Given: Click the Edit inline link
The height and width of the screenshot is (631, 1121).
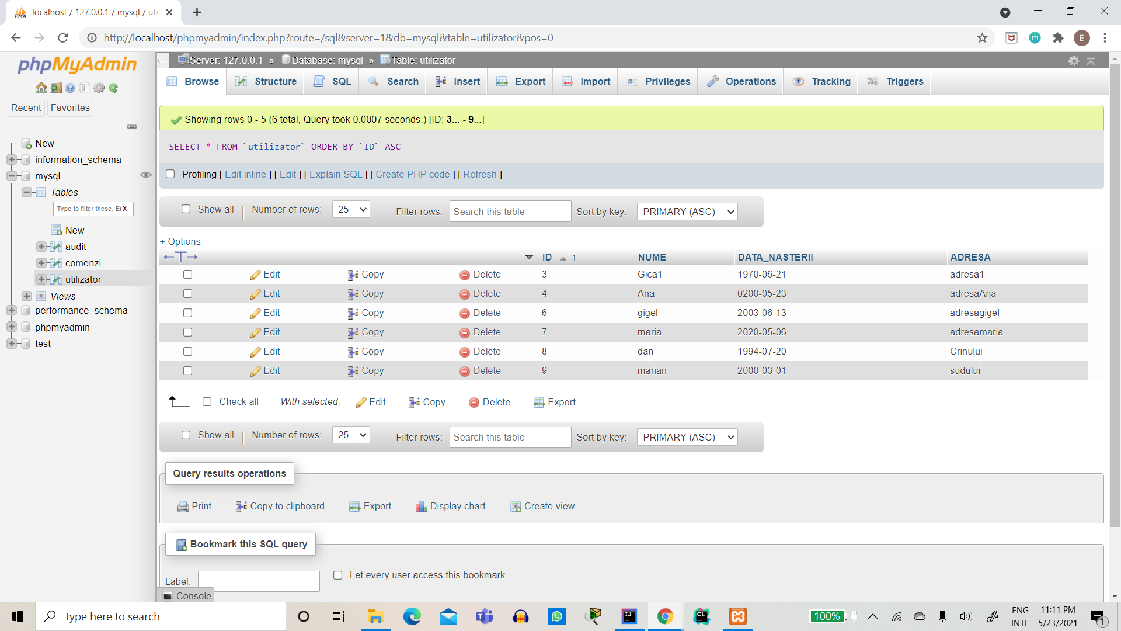Looking at the screenshot, I should coord(245,174).
